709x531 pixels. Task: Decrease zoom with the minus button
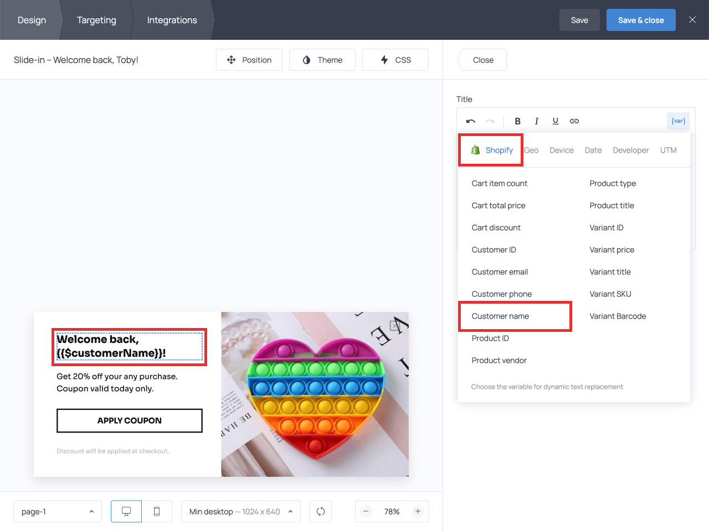[366, 512]
